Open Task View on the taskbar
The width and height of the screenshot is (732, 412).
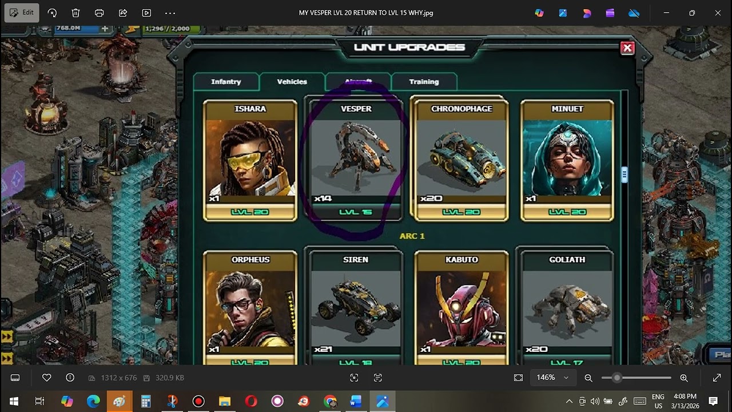click(x=40, y=401)
